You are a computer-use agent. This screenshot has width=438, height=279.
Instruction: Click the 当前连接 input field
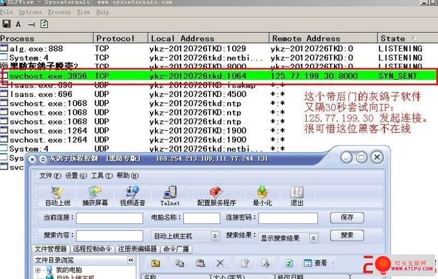(109, 218)
